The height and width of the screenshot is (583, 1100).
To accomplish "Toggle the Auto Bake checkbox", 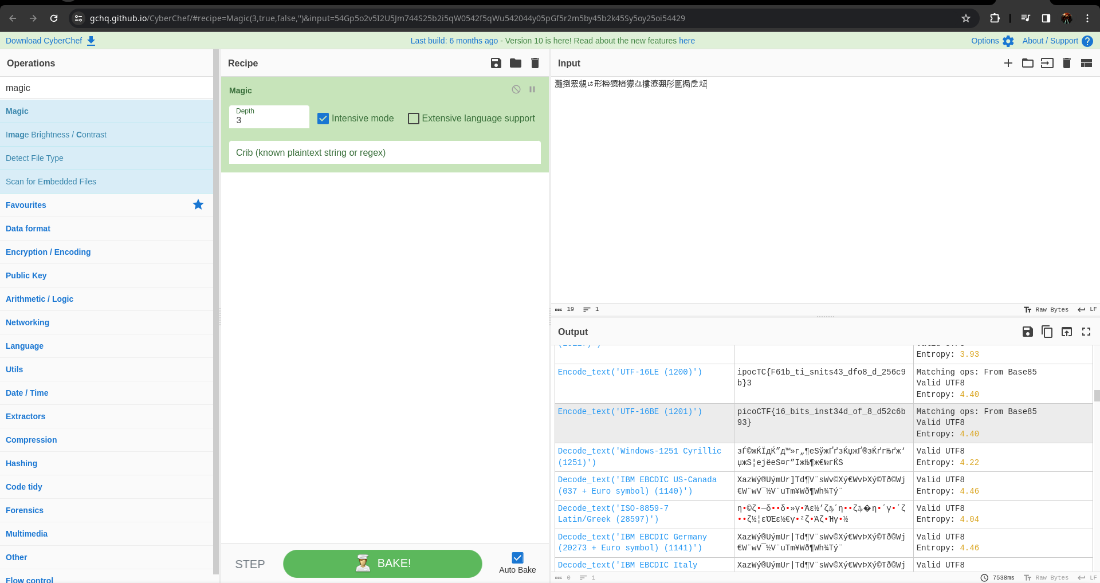I will coord(517,558).
